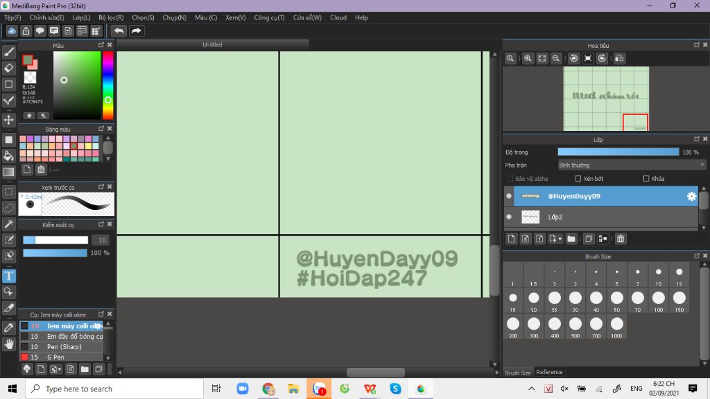710x399 pixels.
Task: Select brush size 10 preset
Action: 659,276
